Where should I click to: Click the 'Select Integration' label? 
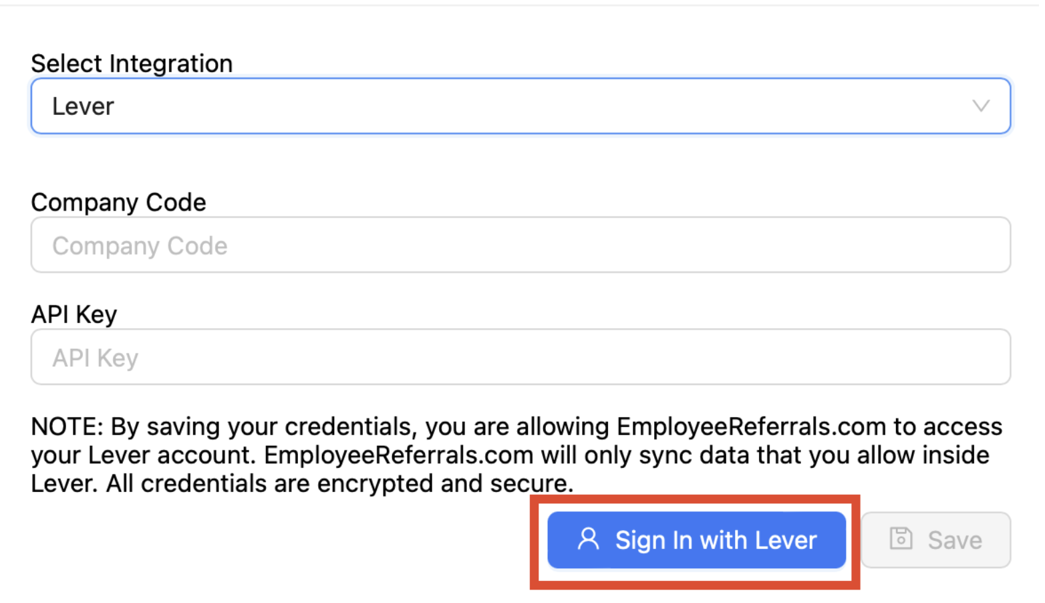[x=131, y=63]
